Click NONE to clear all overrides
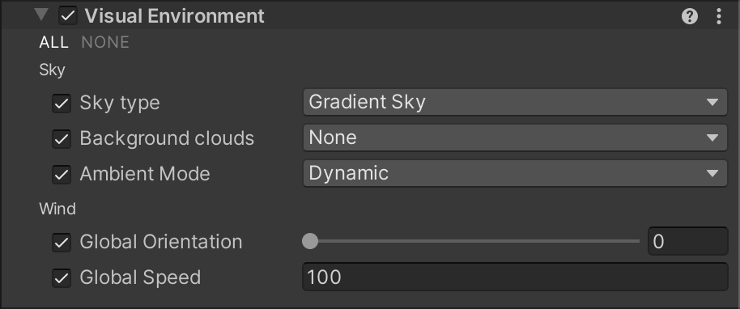 (105, 42)
